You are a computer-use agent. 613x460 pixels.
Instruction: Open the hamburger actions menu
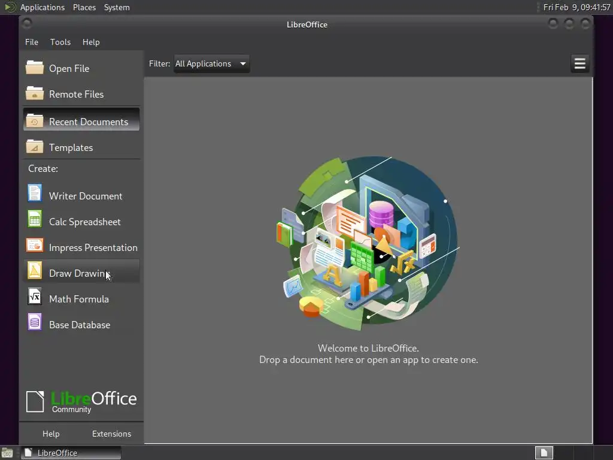(x=579, y=63)
